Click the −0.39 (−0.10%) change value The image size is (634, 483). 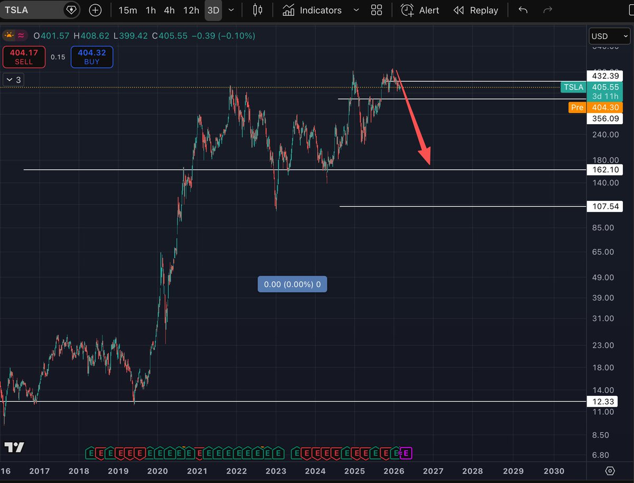[223, 36]
